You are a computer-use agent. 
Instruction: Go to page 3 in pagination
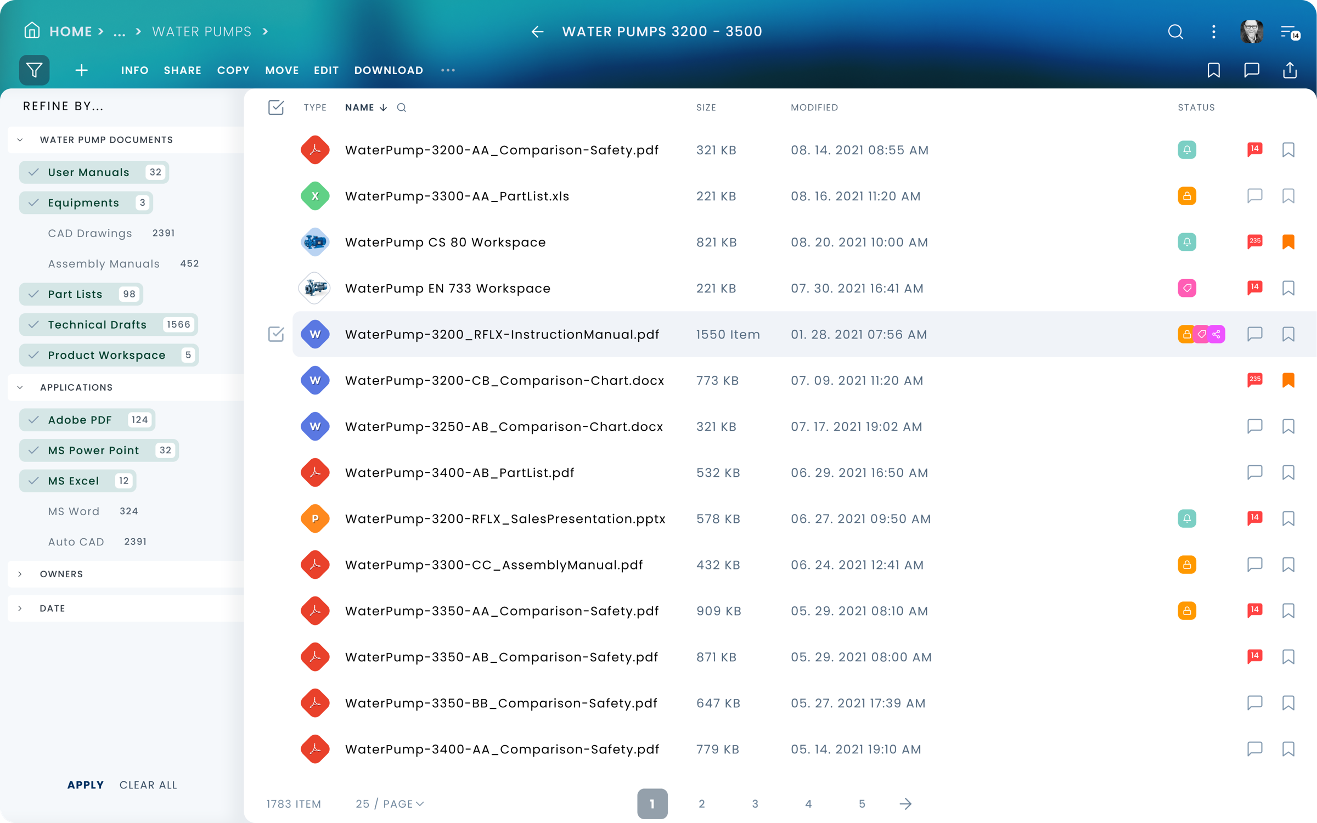[x=755, y=804]
